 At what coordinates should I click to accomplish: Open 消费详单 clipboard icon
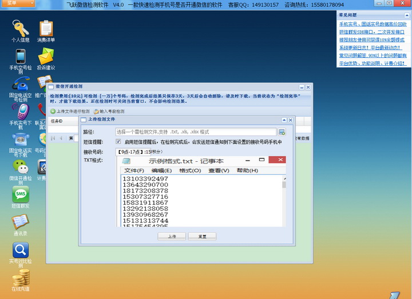click(46, 29)
